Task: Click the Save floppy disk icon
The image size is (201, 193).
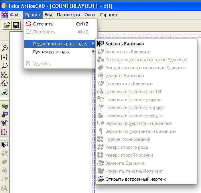Action: point(16,25)
